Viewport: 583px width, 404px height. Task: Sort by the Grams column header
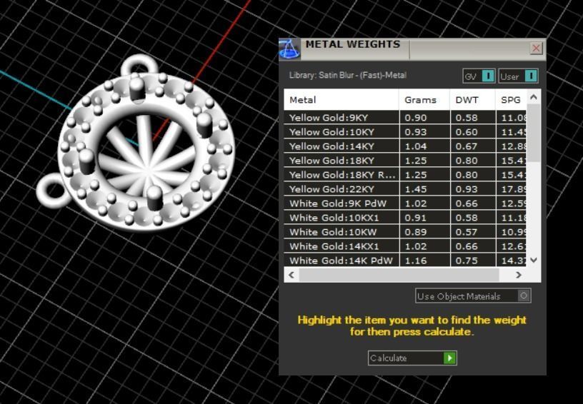point(424,99)
